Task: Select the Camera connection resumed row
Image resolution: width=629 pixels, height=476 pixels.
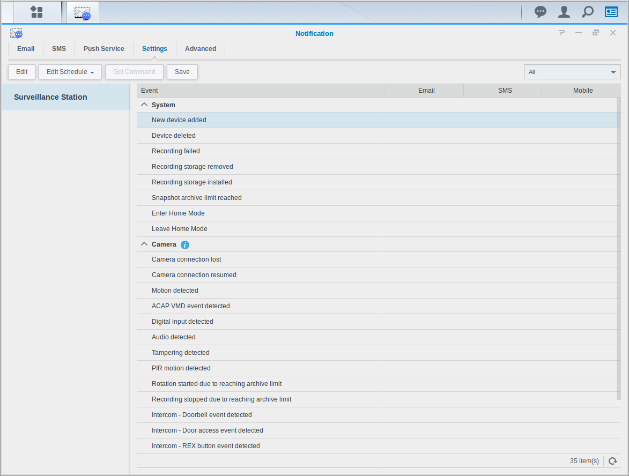Action: (378, 275)
